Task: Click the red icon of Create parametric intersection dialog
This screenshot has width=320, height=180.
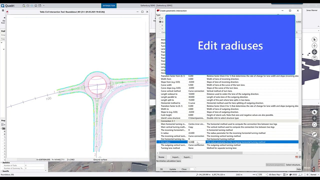Action: click(158, 10)
